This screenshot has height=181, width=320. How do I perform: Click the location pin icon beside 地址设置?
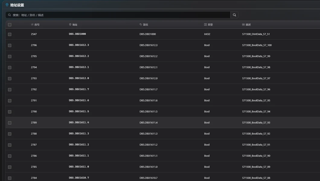7,5
